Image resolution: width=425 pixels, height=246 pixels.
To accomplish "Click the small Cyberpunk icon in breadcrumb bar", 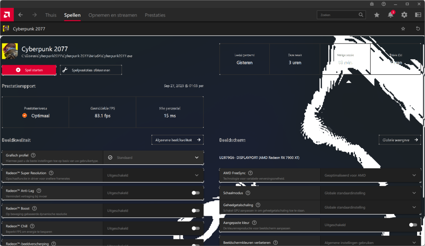I will coord(6,29).
